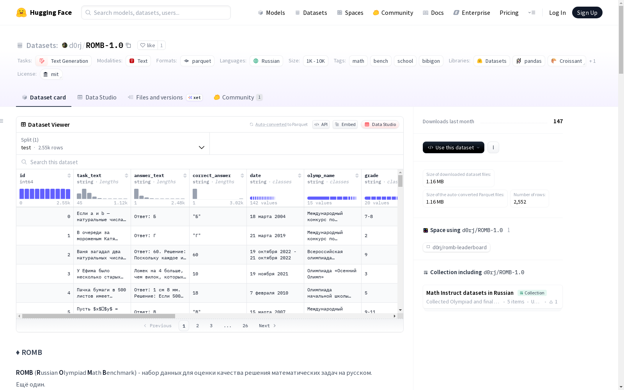Go to page 2 of the dataset
624x390 pixels.
[197, 326]
